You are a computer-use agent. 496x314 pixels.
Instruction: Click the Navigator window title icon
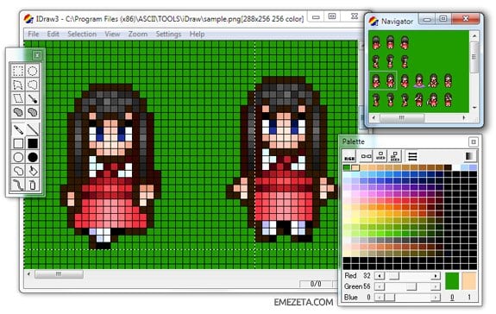tap(374, 22)
